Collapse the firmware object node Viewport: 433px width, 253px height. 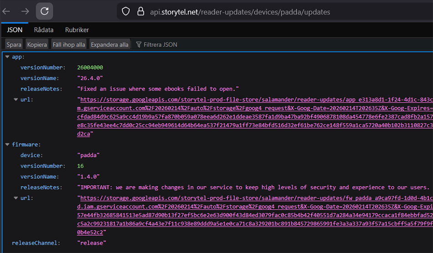(7, 145)
